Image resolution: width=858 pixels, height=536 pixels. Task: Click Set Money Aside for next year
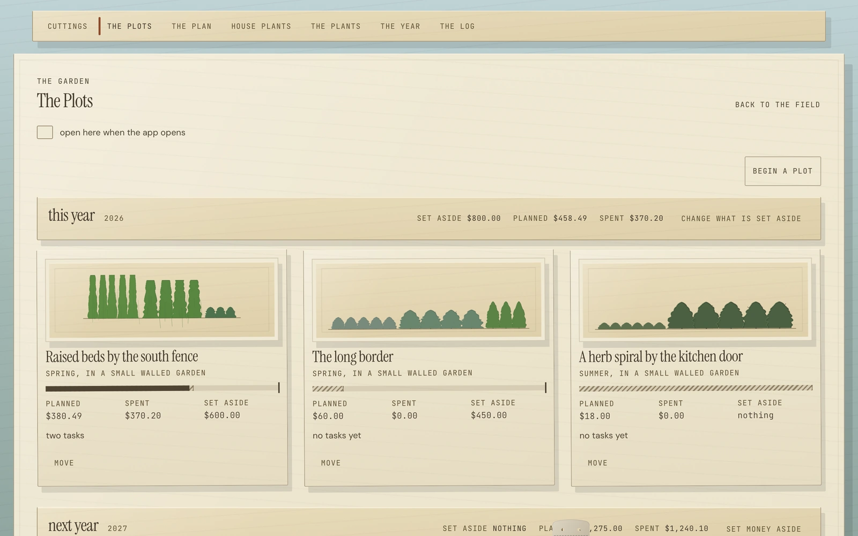click(x=764, y=529)
